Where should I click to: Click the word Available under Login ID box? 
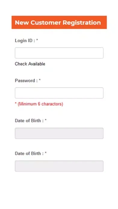point(36,64)
